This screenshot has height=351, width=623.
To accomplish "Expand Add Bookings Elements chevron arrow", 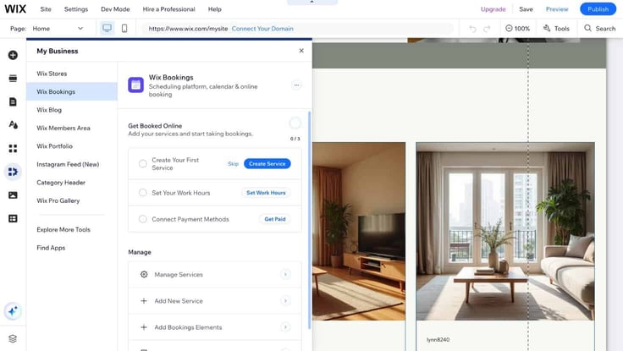I will click(x=285, y=327).
